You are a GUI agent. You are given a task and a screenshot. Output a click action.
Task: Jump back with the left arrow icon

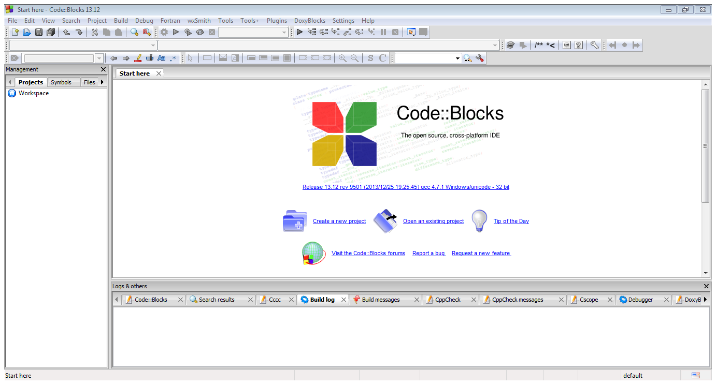pyautogui.click(x=114, y=58)
